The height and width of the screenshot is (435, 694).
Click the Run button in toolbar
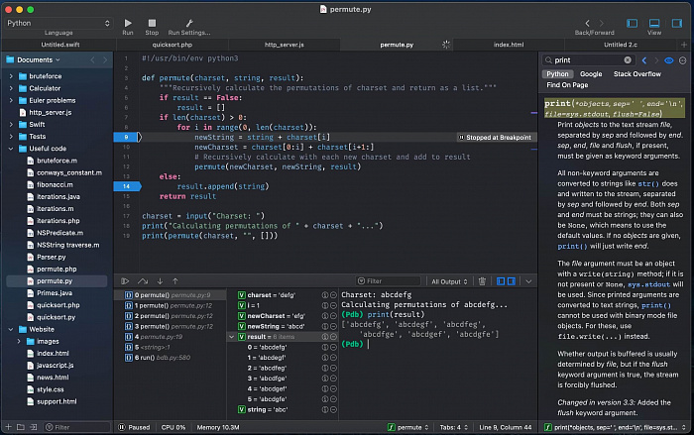pos(128,23)
